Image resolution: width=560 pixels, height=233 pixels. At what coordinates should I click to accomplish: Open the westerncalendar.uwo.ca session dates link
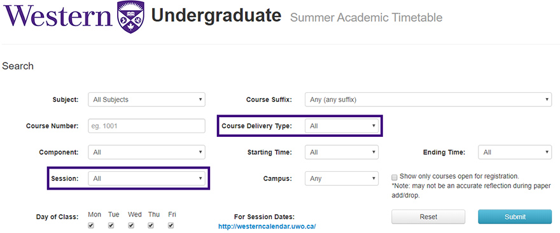click(x=267, y=226)
